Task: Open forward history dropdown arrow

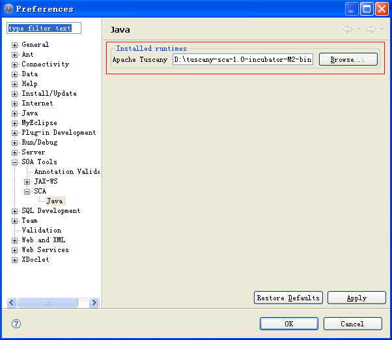Action: coord(382,29)
